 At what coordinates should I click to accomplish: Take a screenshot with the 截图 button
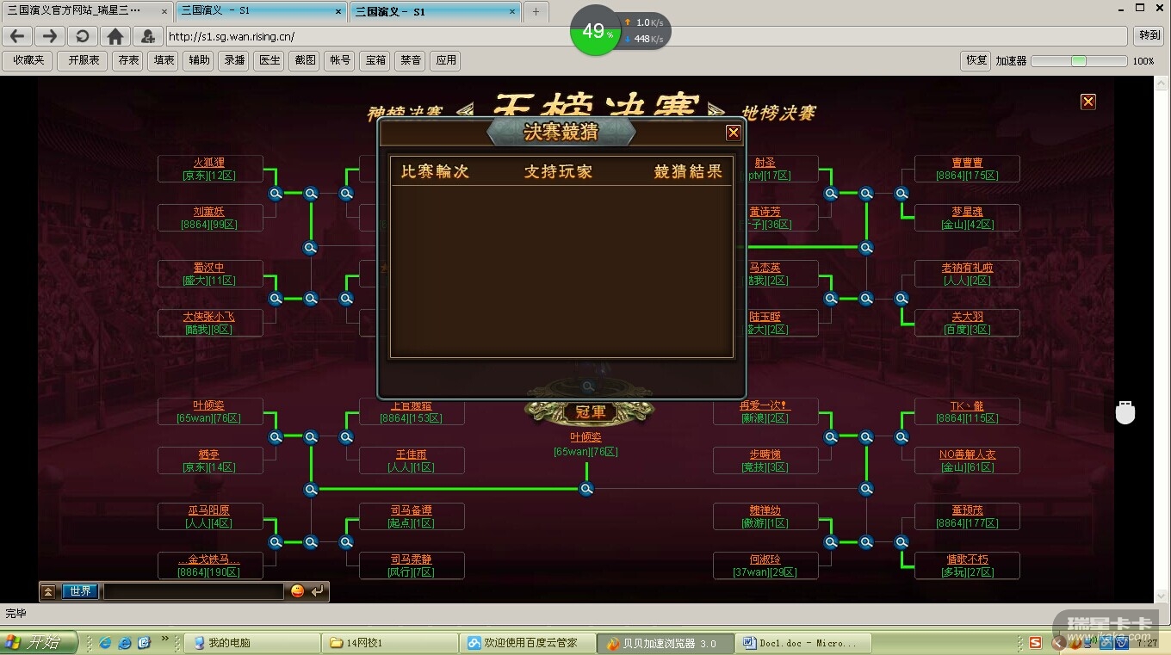[305, 60]
